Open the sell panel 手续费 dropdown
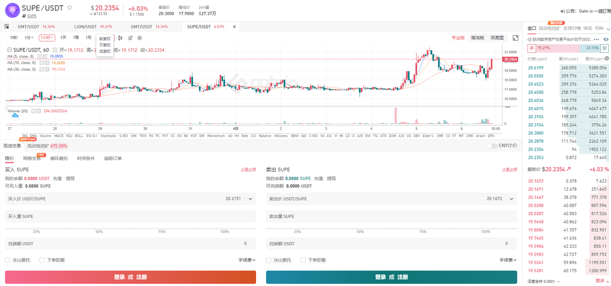Image resolution: width=611 pixels, height=286 pixels. tap(508, 260)
